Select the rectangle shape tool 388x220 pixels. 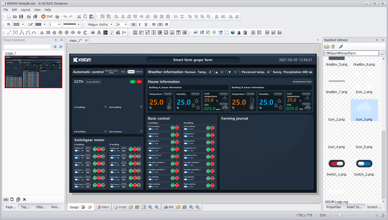click(x=48, y=32)
